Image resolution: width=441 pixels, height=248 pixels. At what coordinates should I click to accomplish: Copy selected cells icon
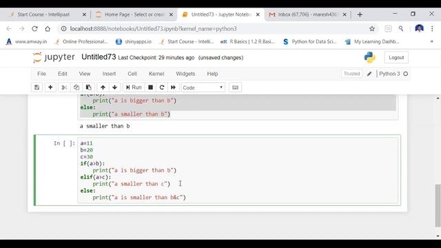click(x=76, y=87)
